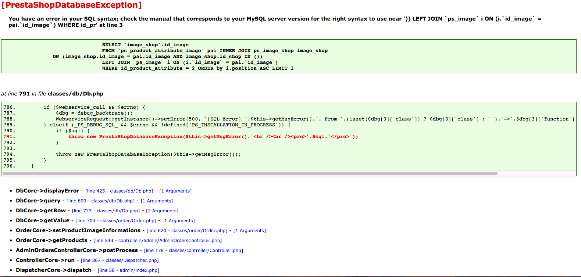Click the WHERE id_product_attribute = 2 query line
Screen dimensions: 581x277
click(x=197, y=68)
